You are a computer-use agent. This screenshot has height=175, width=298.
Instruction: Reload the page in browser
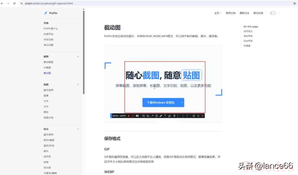click(14, 3)
